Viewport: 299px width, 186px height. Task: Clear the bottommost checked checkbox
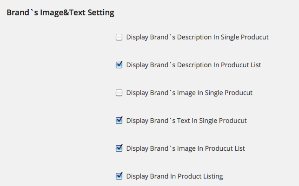tap(119, 176)
